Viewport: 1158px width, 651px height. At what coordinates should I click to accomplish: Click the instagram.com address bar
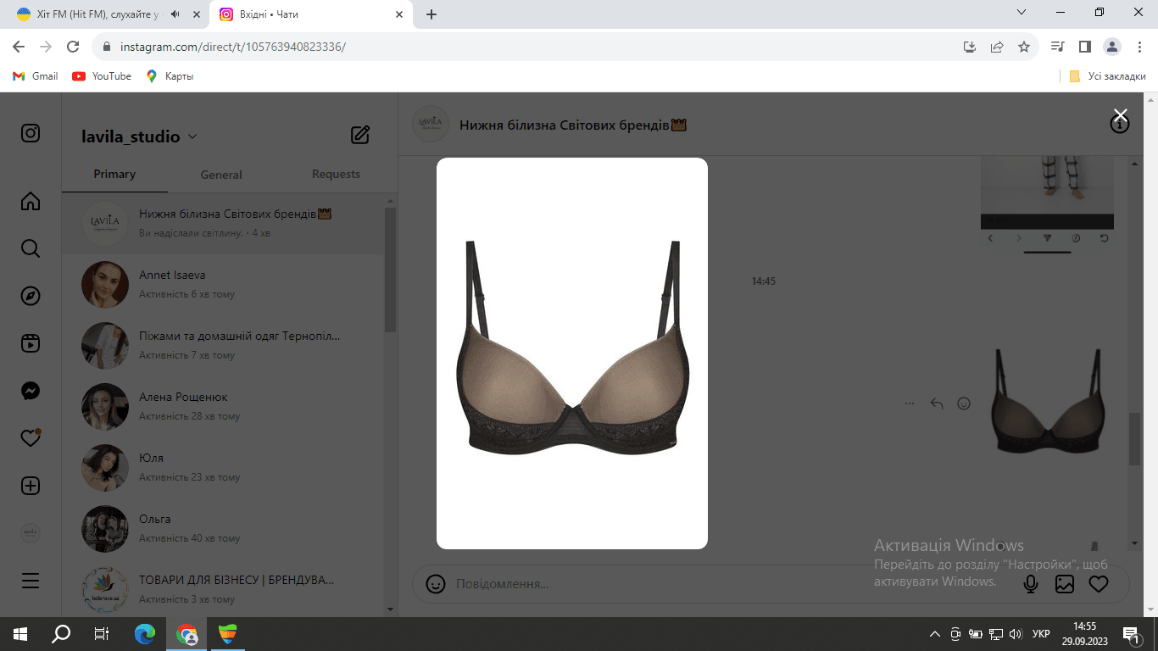pos(526,47)
